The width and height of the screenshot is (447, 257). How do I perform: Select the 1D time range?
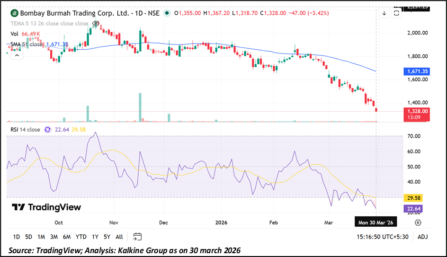pos(16,237)
